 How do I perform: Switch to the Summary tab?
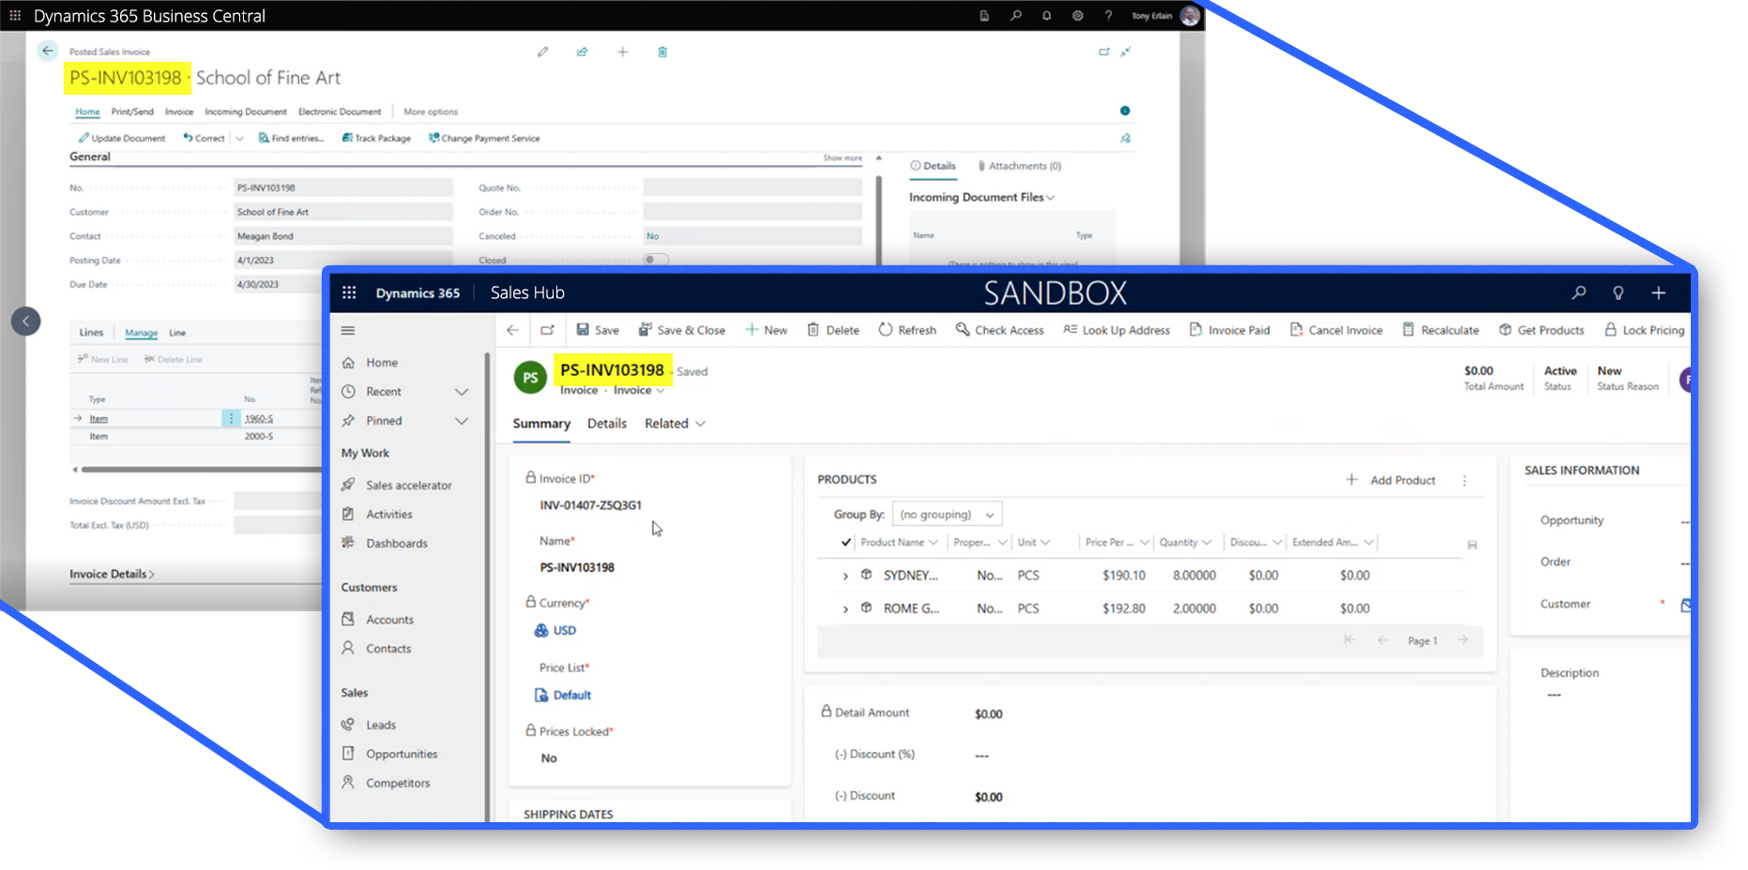(541, 424)
